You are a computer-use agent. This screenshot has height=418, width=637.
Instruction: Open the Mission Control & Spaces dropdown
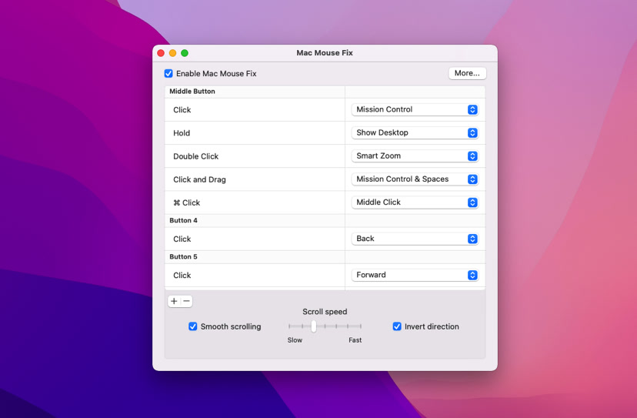pos(415,179)
